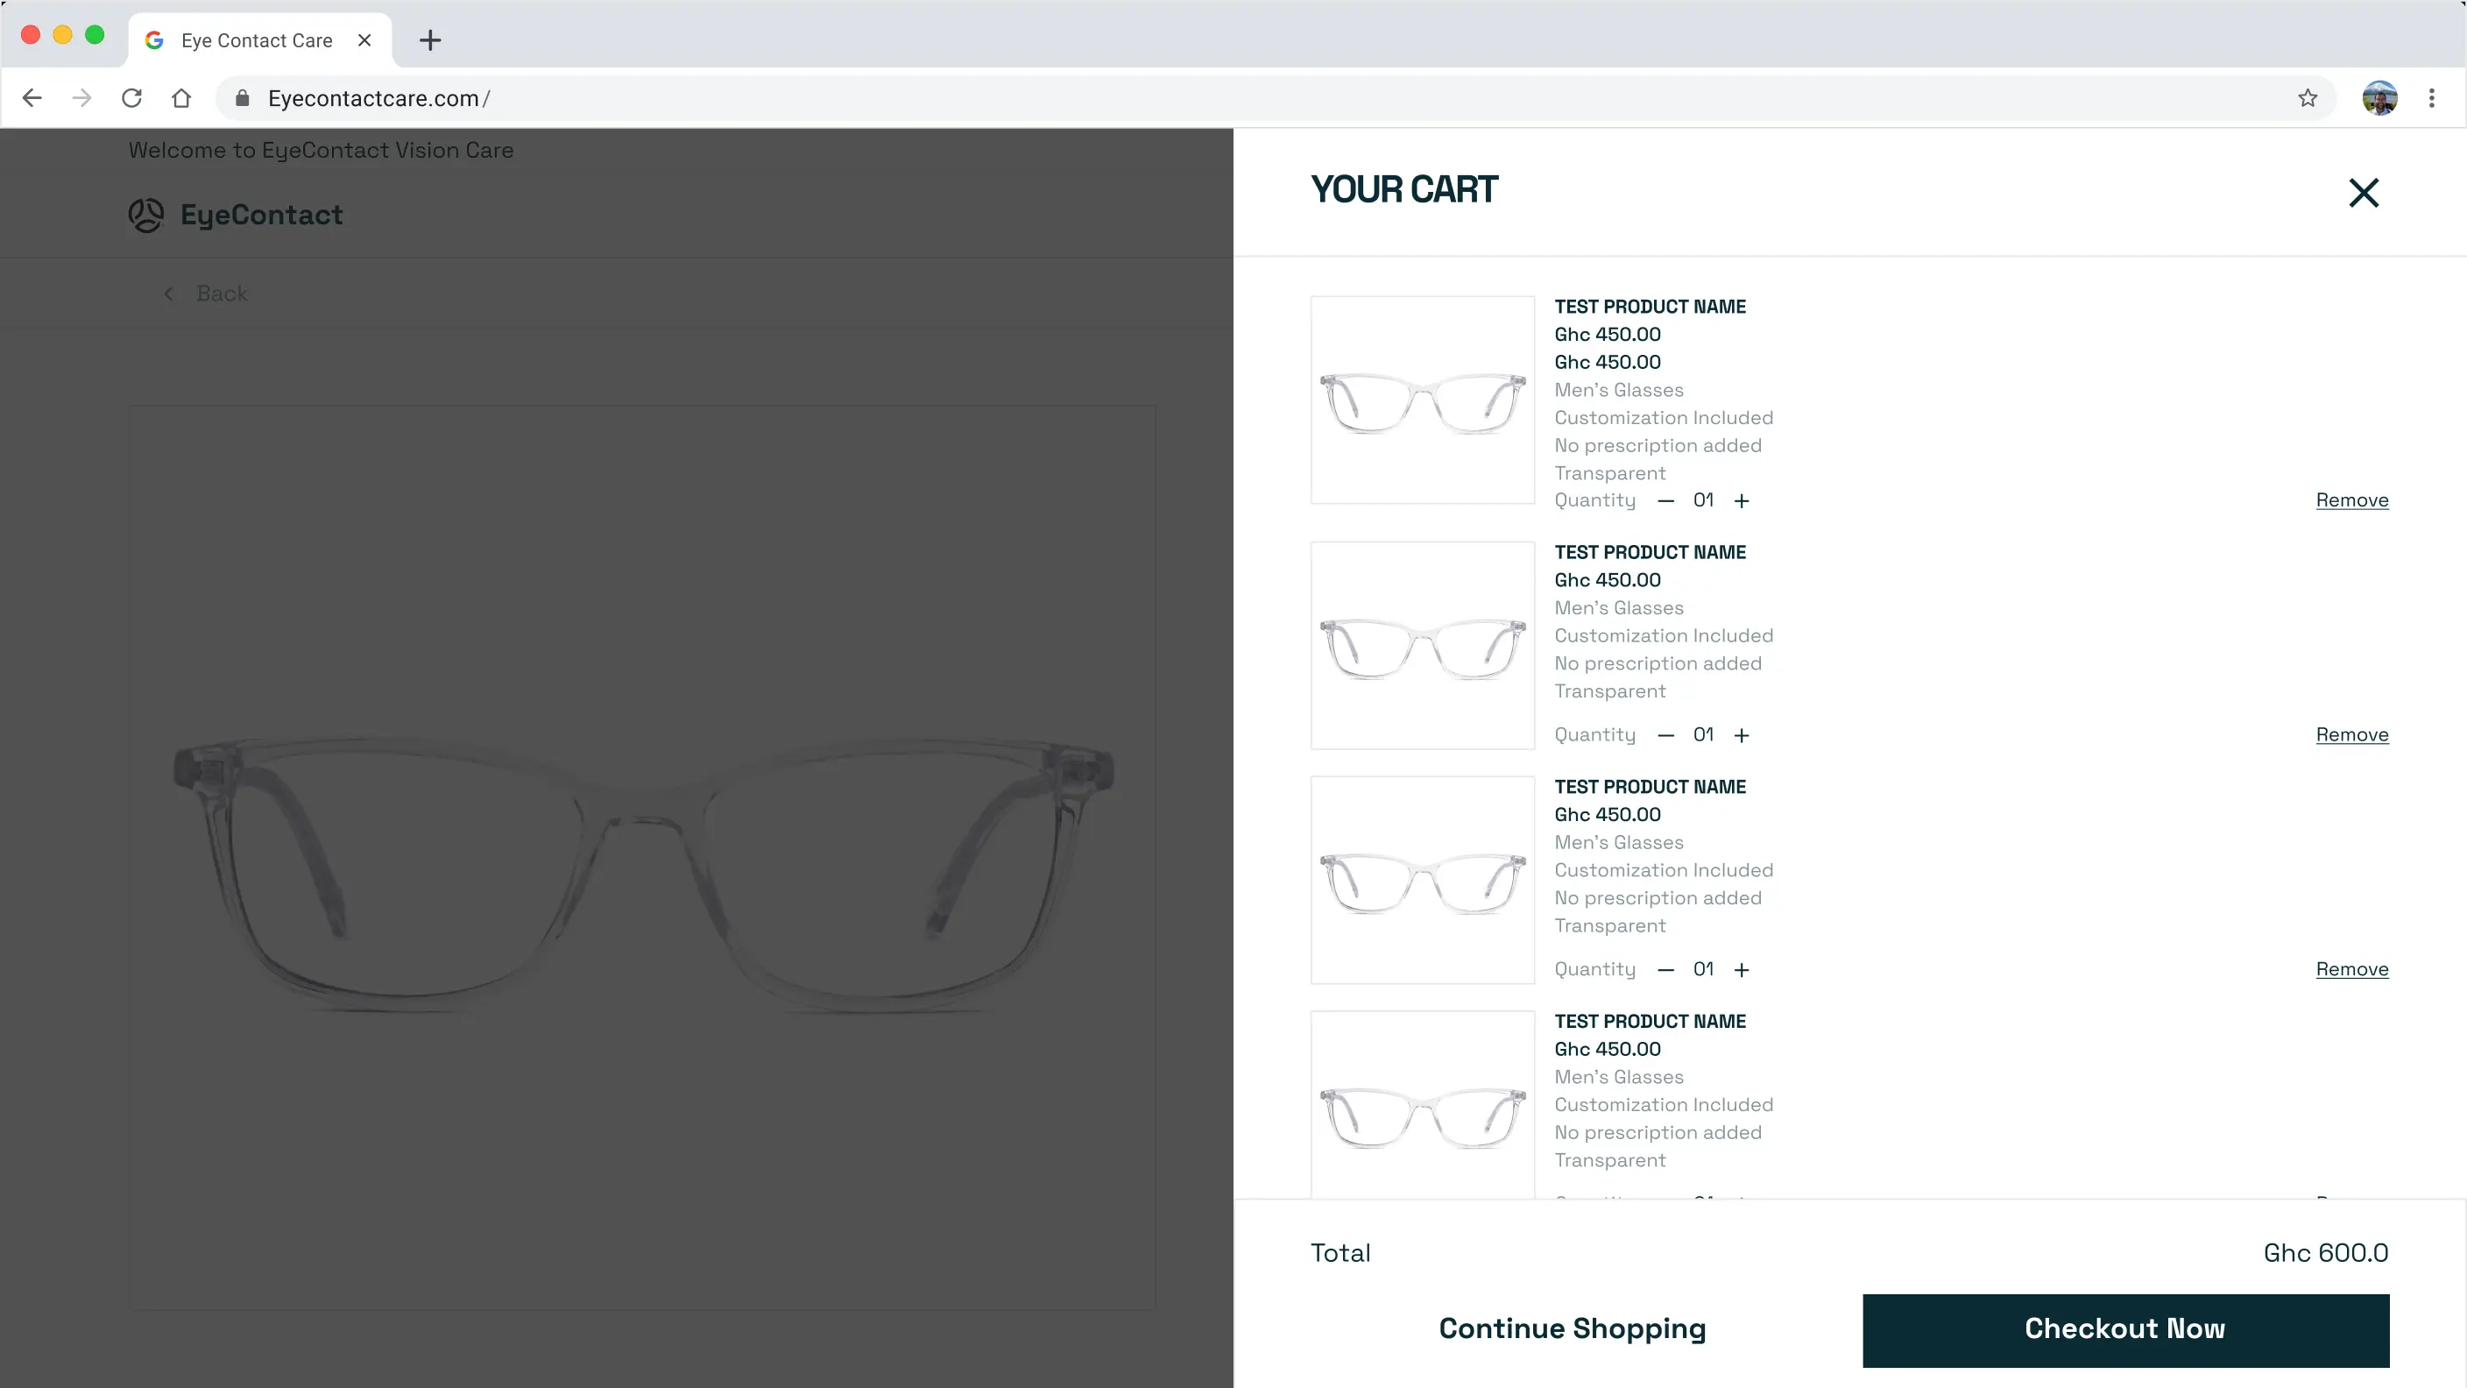2467x1388 pixels.
Task: Open the browser three-dot menu
Action: (x=2432, y=98)
